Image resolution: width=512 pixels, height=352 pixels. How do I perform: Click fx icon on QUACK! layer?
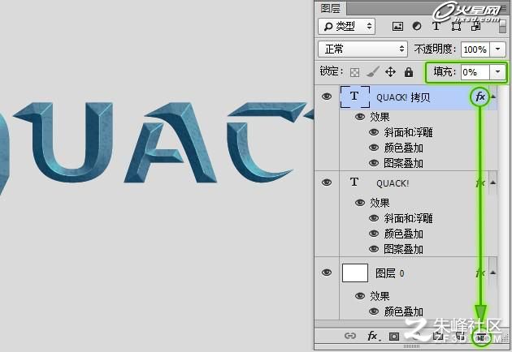480,182
